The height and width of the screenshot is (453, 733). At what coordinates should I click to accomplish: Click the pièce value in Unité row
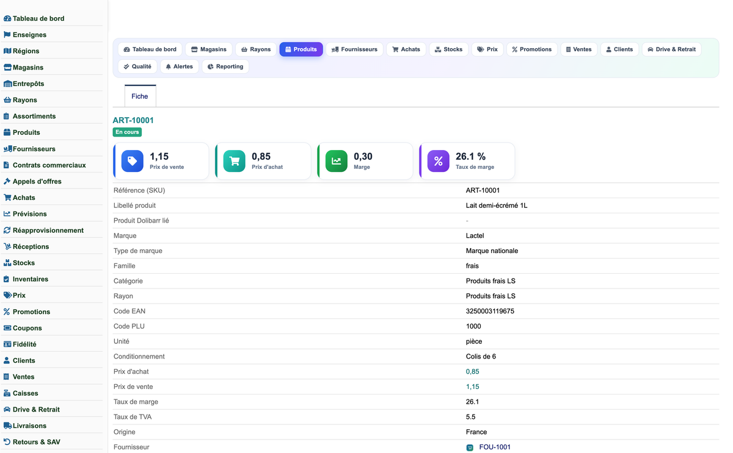[474, 342]
